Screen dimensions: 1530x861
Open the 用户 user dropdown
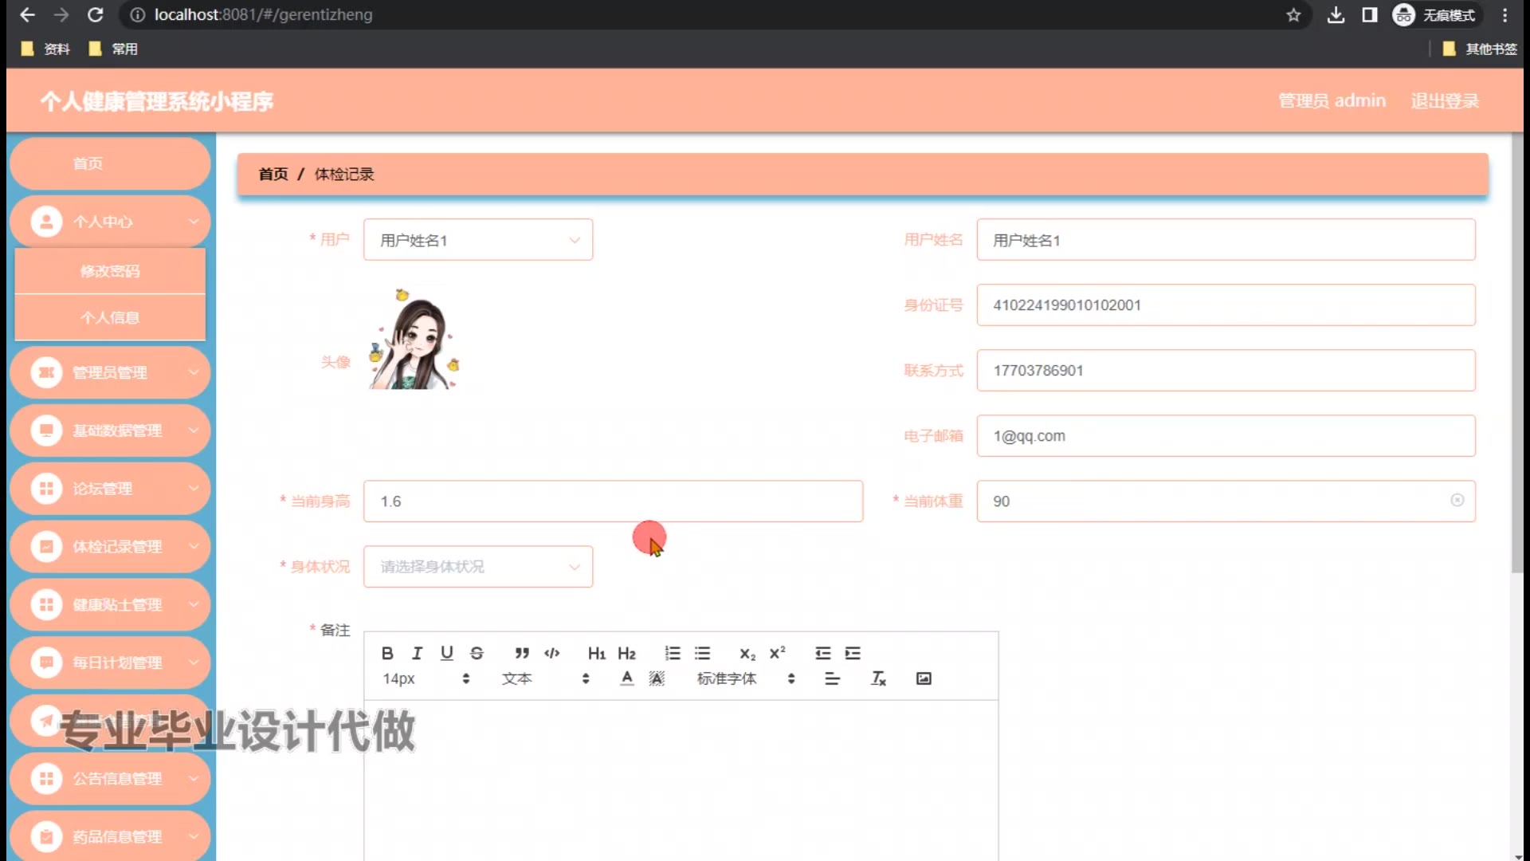point(478,240)
